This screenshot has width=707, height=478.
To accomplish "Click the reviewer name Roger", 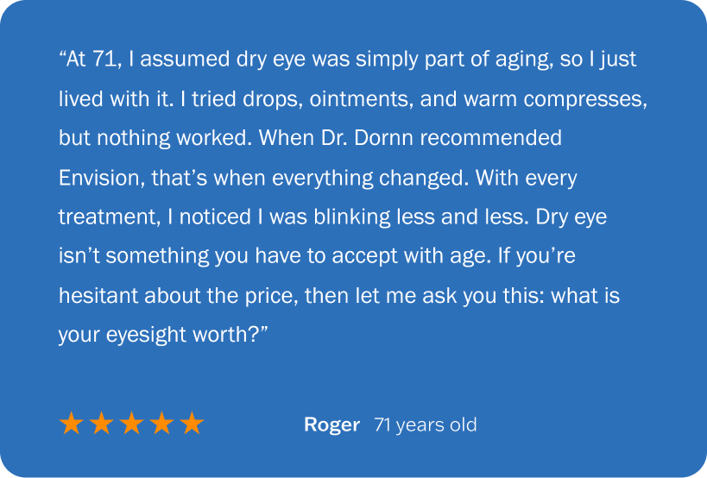I will [331, 425].
